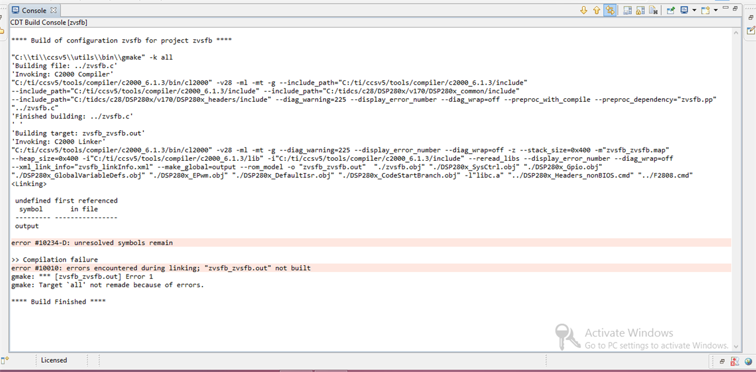Click the 'Building file: ../zvsfb.c' line

coord(65,66)
